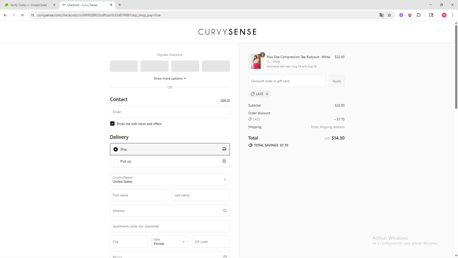Click the Pick up store icon

coord(224,161)
